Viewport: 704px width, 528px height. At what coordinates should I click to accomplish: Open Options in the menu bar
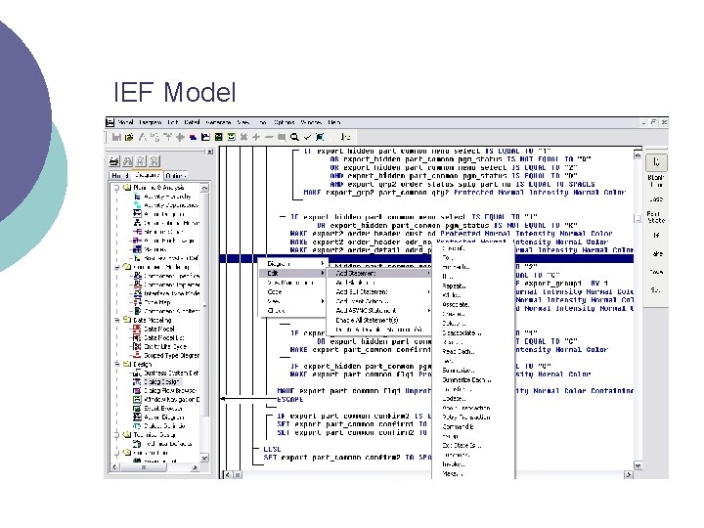tap(285, 122)
